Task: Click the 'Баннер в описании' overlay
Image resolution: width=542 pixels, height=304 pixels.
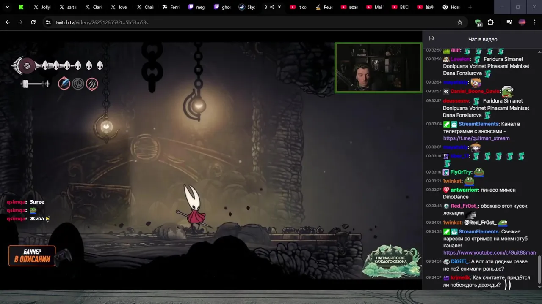Action: click(x=32, y=255)
